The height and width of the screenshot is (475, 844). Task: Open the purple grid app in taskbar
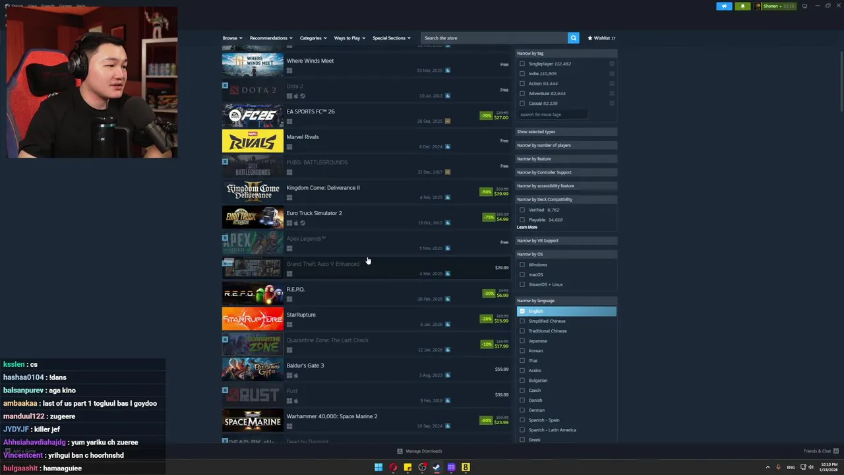(451, 467)
